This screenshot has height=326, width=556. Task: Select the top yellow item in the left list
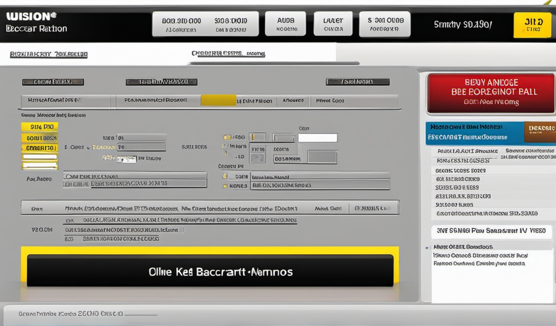click(39, 127)
